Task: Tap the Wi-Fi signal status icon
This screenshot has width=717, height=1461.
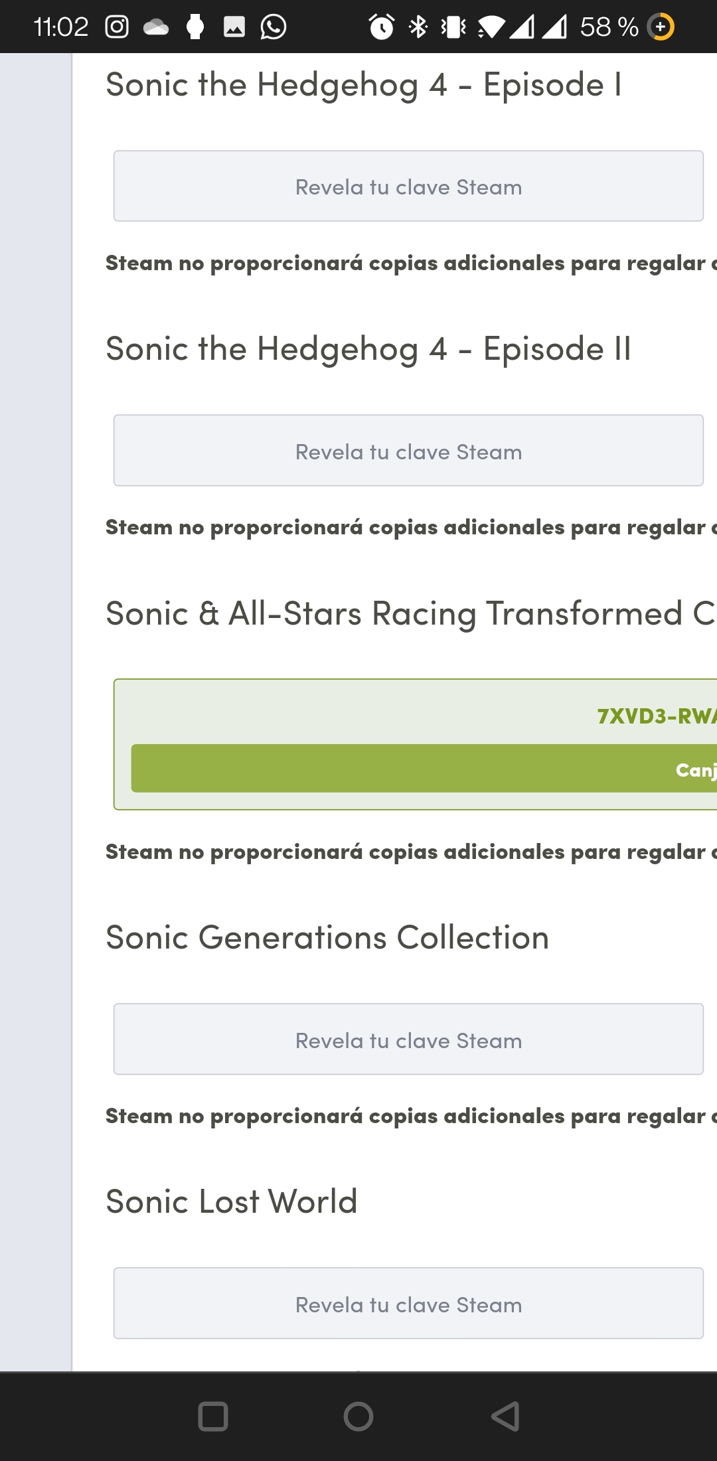Action: pyautogui.click(x=491, y=27)
